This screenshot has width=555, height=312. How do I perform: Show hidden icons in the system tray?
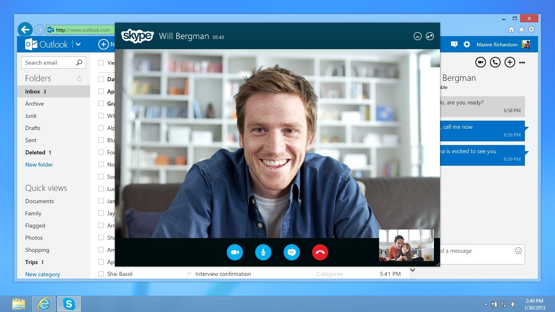486,304
